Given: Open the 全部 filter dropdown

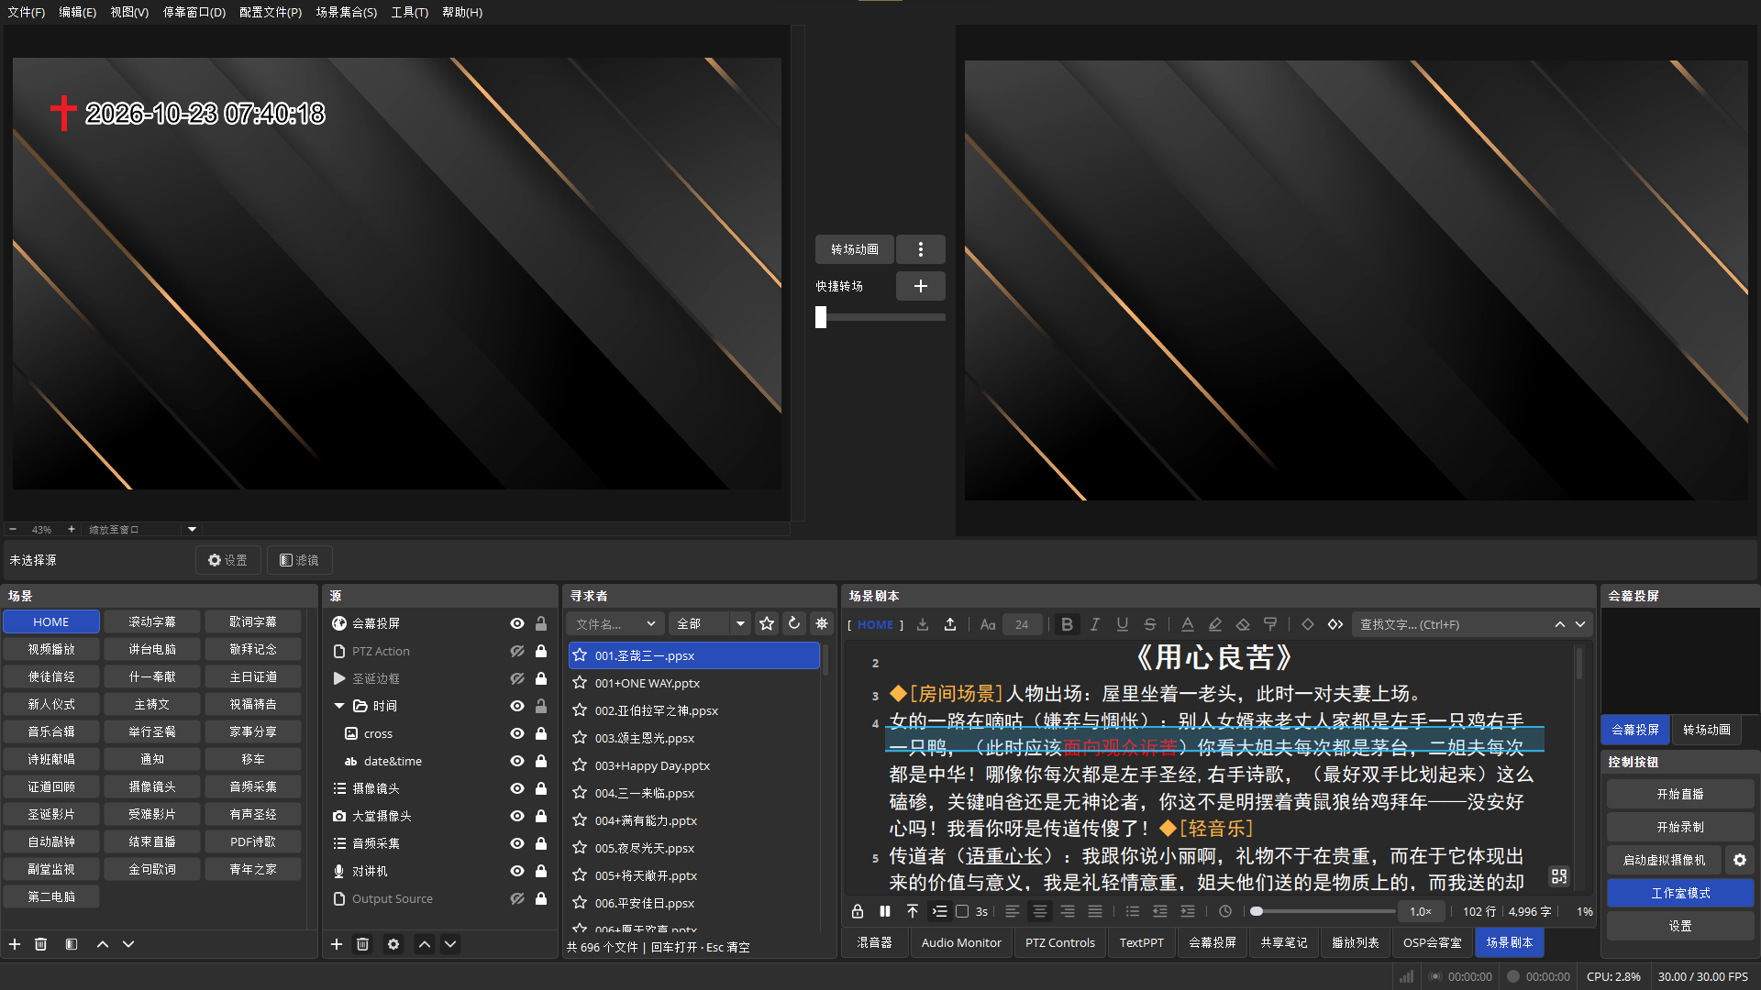Looking at the screenshot, I should click(709, 623).
